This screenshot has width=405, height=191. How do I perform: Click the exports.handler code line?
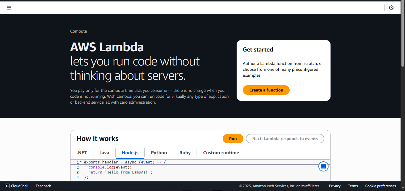click(x=125, y=162)
